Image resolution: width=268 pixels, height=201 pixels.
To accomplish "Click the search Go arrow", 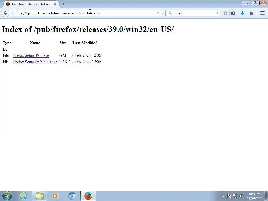I will 217,13.
